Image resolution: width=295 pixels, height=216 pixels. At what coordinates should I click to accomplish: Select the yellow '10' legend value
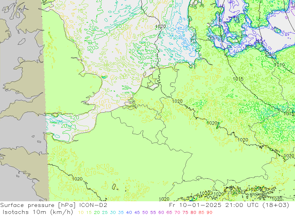(x=81, y=212)
